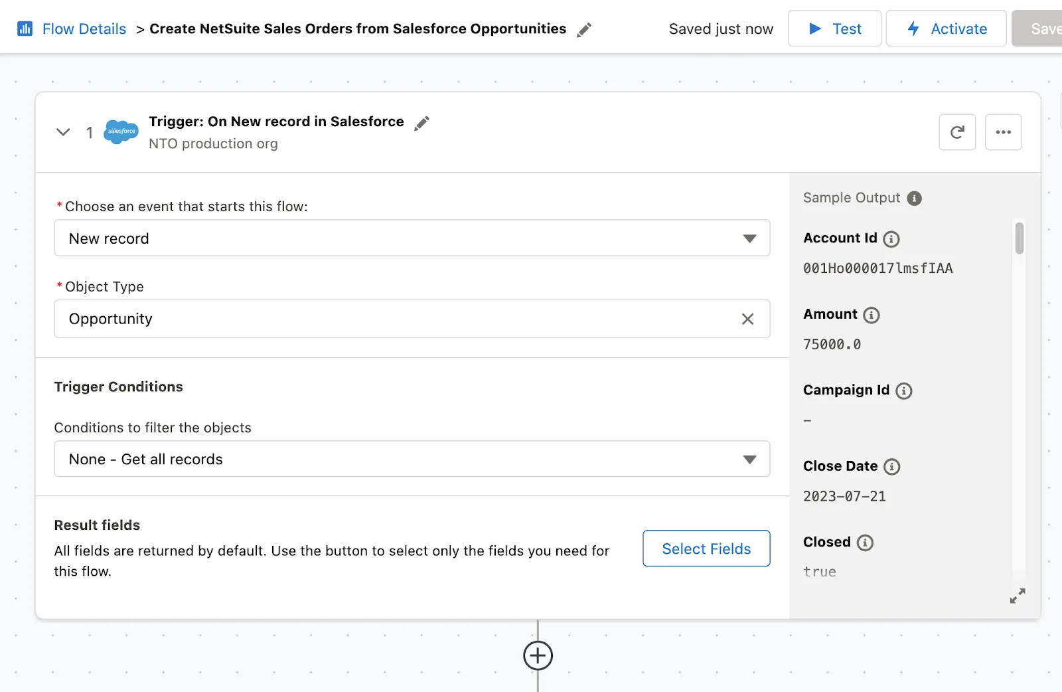Select the Account Id value 001Ho000017lmsfIAA
This screenshot has width=1062, height=692.
(877, 268)
